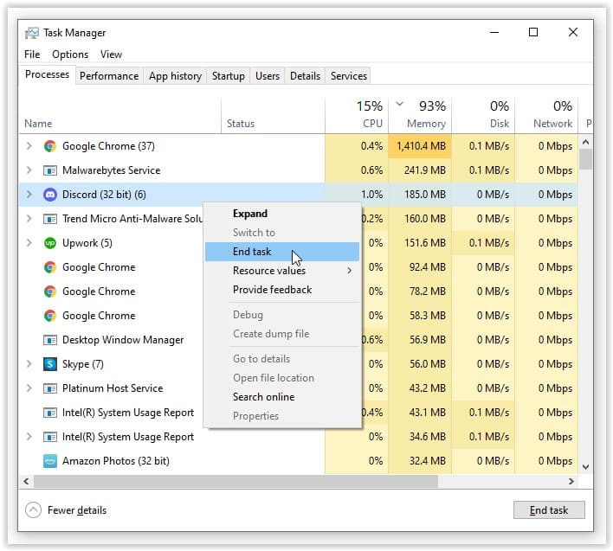Select the Processes tab
Viewport: 613px width, 551px height.
pyautogui.click(x=47, y=74)
